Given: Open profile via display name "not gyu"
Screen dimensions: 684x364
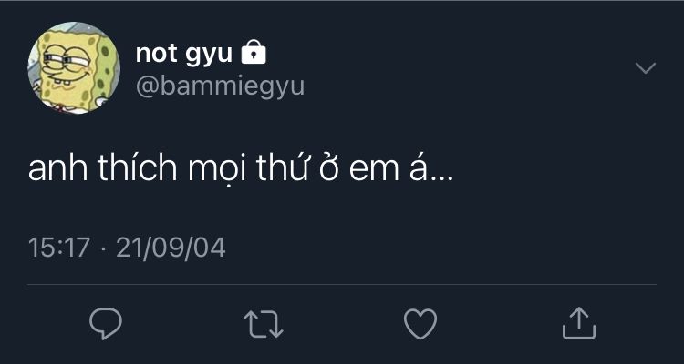Looking at the screenshot, I should 183,54.
